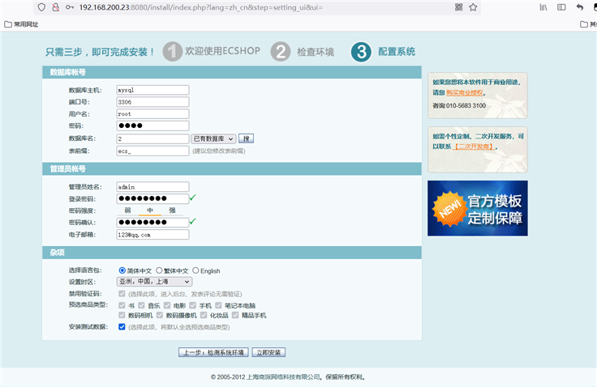
Task: Click the database 密码 field
Action: coord(152,125)
